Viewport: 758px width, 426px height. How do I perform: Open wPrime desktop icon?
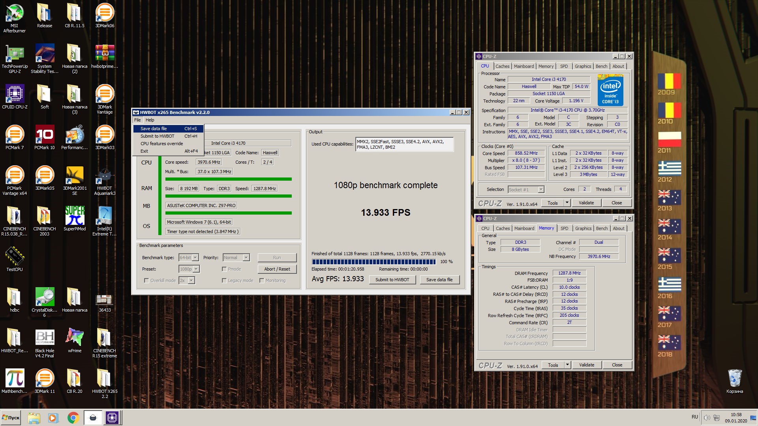[x=75, y=340]
